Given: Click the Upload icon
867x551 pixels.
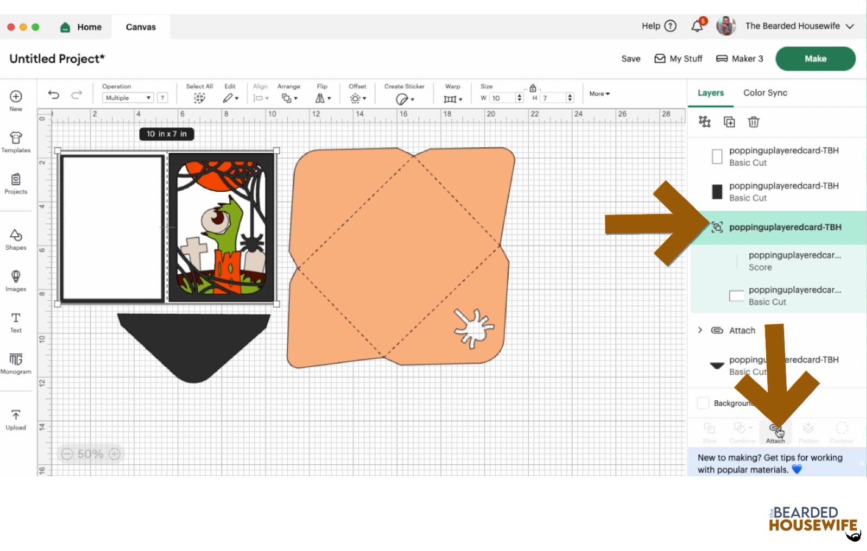Looking at the screenshot, I should tap(16, 420).
